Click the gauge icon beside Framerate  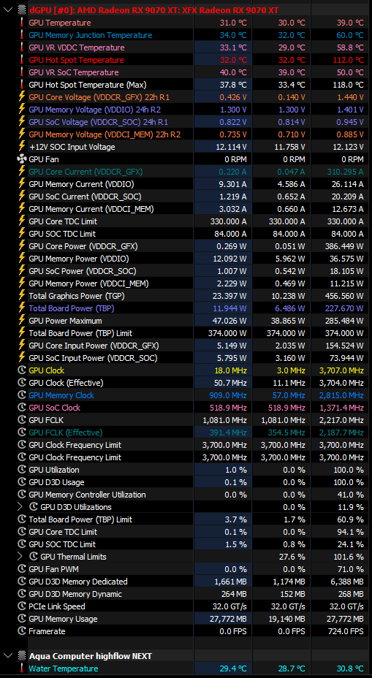coord(22,631)
